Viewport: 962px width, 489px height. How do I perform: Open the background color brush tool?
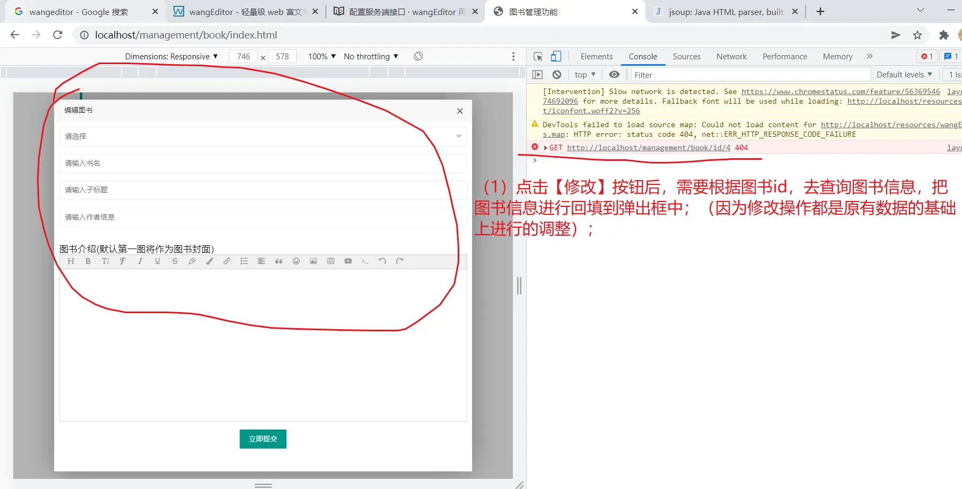point(209,261)
